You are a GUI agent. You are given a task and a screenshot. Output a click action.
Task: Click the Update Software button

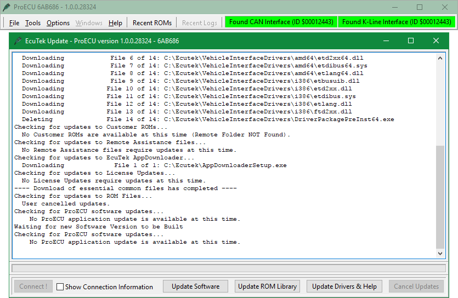(x=195, y=286)
